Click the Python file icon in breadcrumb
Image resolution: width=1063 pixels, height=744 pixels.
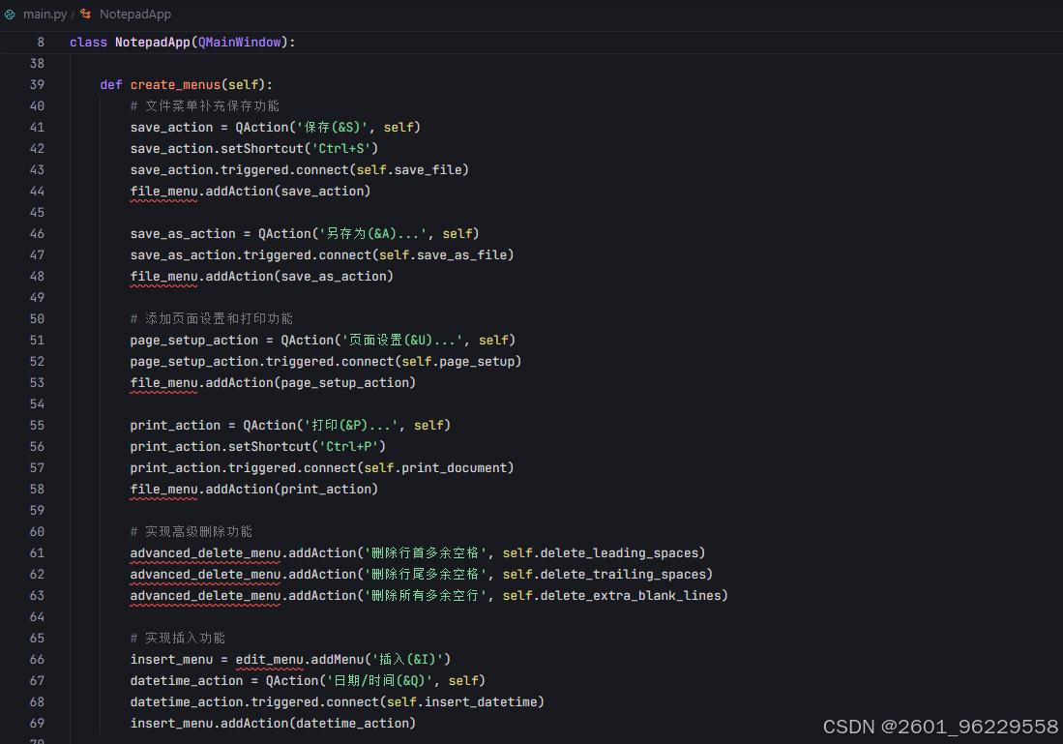tap(10, 14)
